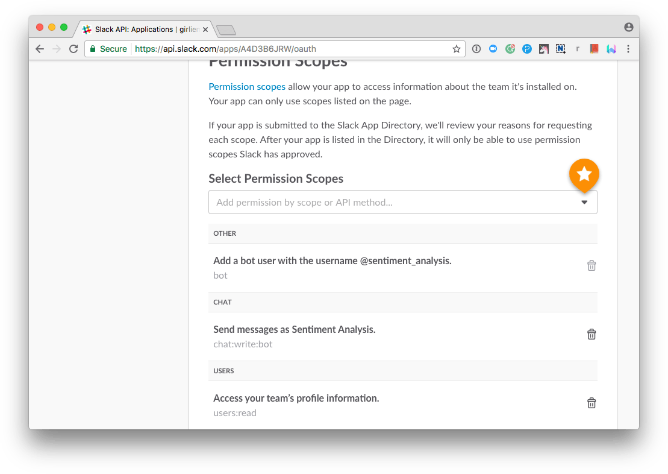The width and height of the screenshot is (668, 474).
Task: Delete the users:read permission scope
Action: click(x=591, y=403)
